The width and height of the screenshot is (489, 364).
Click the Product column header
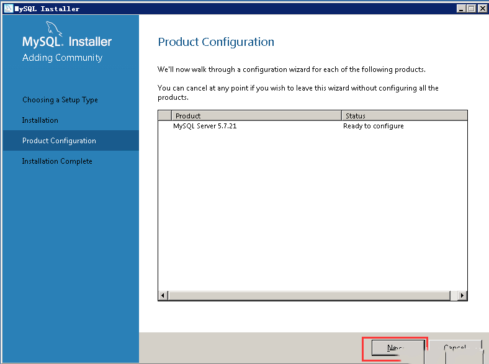pyautogui.click(x=256, y=115)
